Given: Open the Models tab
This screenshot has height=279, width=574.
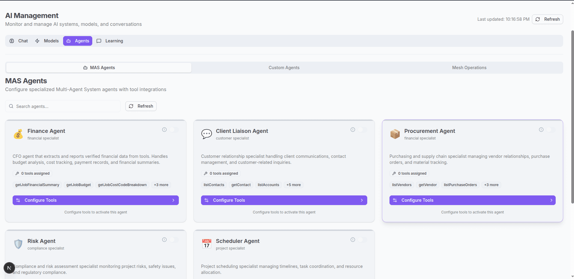Looking at the screenshot, I should click(x=47, y=41).
